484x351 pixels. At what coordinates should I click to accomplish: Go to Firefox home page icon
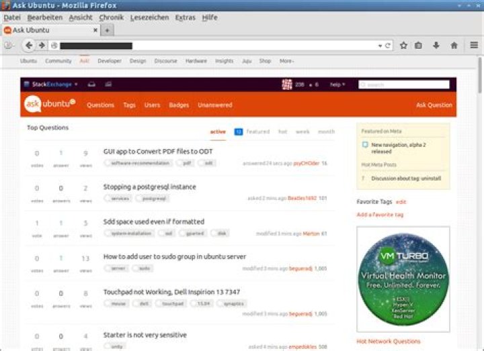click(454, 46)
